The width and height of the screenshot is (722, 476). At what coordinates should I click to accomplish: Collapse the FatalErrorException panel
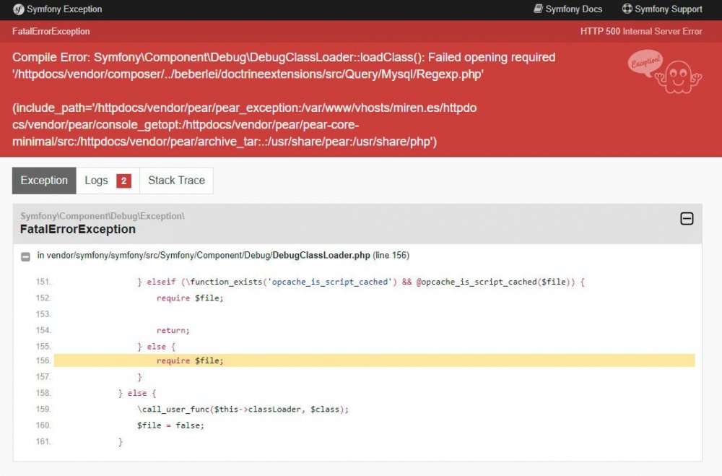(x=687, y=218)
